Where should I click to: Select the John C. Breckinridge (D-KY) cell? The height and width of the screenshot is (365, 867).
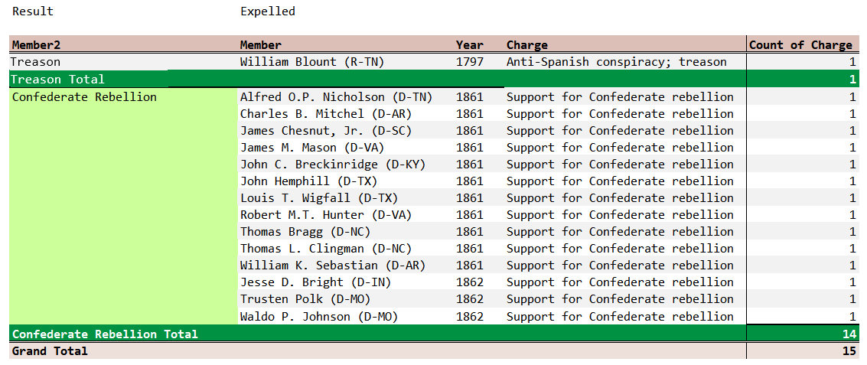333,165
